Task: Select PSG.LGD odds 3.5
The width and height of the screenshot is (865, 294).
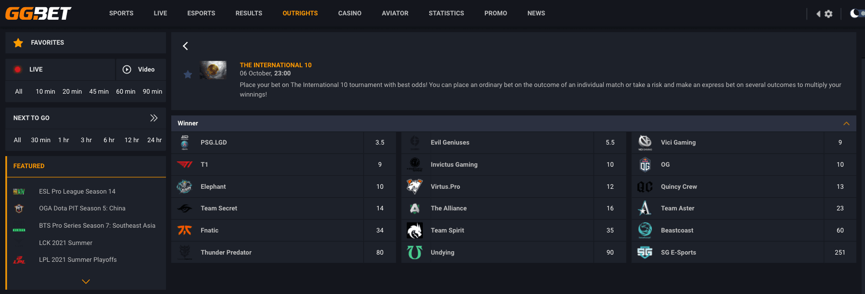Action: click(380, 143)
